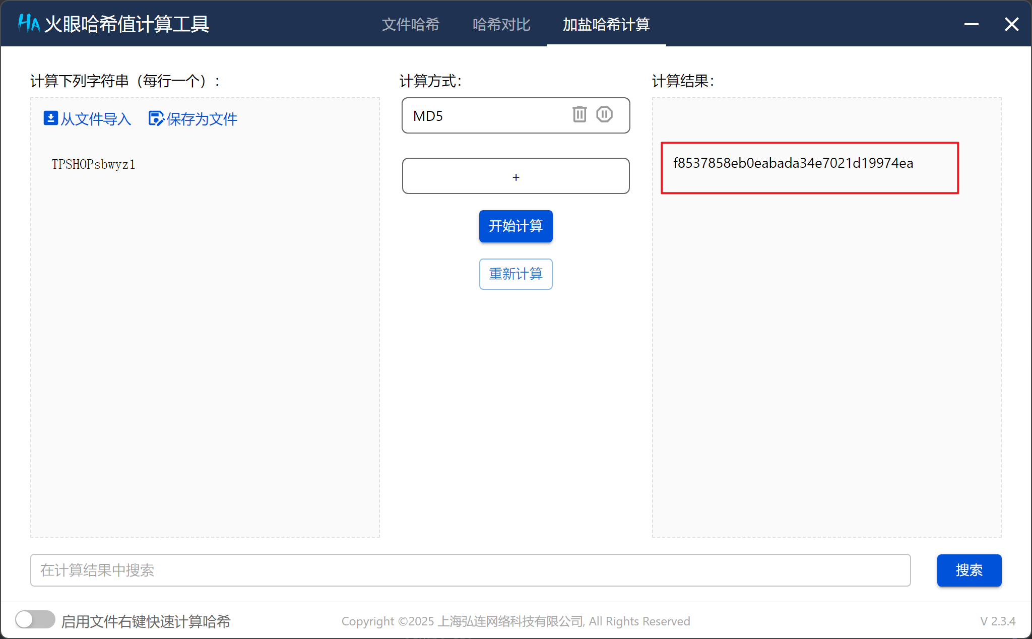
Task: Click the 保存为文件 link text
Action: pyautogui.click(x=202, y=119)
